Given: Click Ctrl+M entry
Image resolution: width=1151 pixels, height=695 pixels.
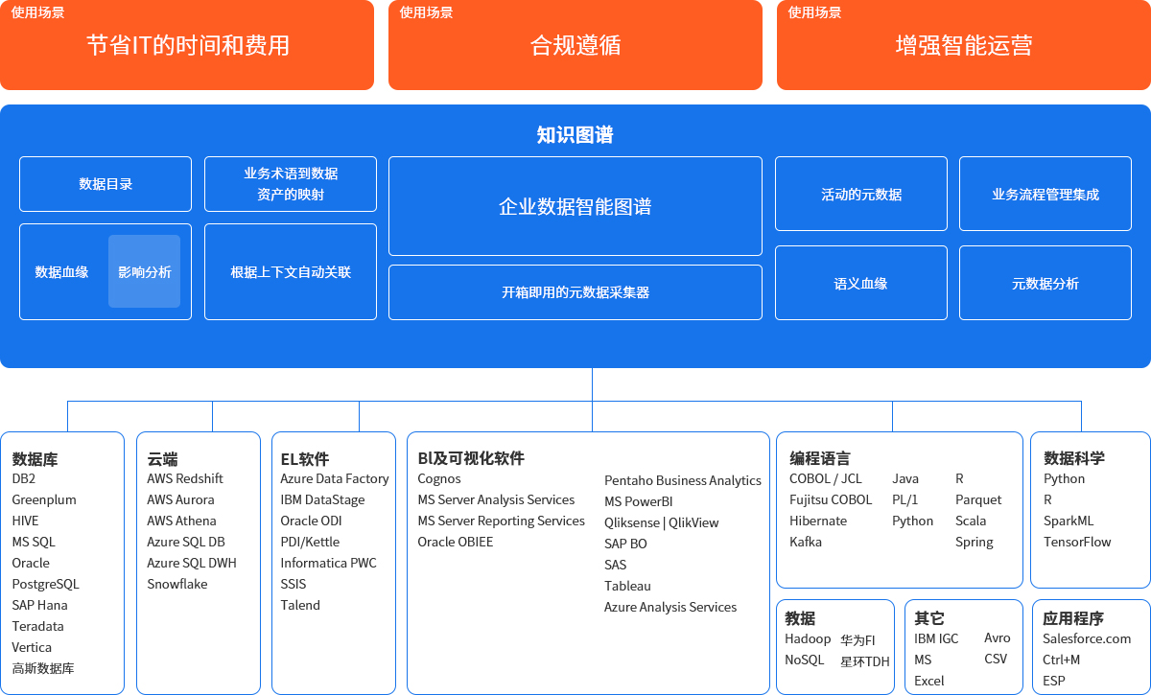Looking at the screenshot, I should [x=1062, y=660].
